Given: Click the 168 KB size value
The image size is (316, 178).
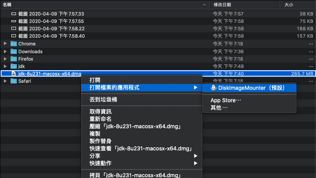Looking at the screenshot, I should [305, 29].
